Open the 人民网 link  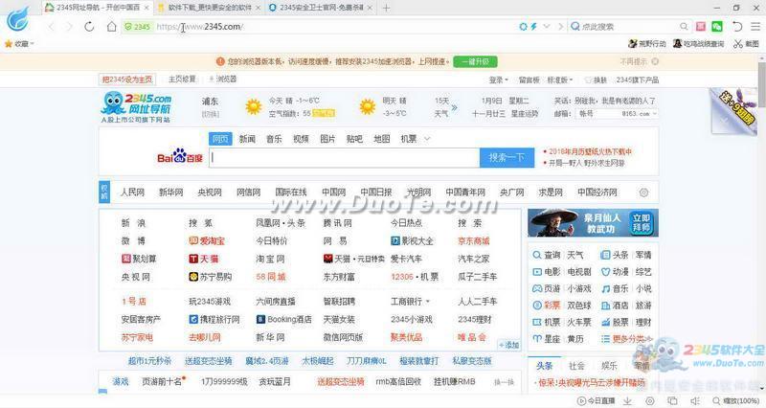click(x=132, y=193)
